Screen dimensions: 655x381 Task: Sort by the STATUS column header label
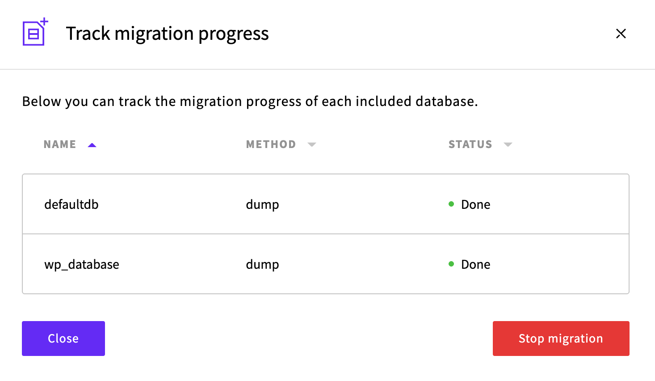(470, 144)
